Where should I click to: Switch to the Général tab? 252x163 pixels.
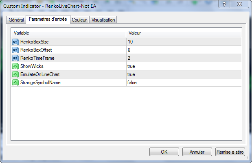tap(16, 20)
